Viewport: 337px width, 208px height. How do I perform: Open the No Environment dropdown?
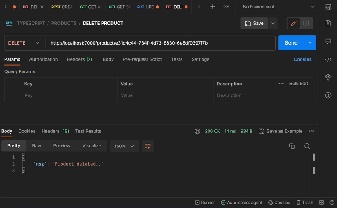point(278,7)
